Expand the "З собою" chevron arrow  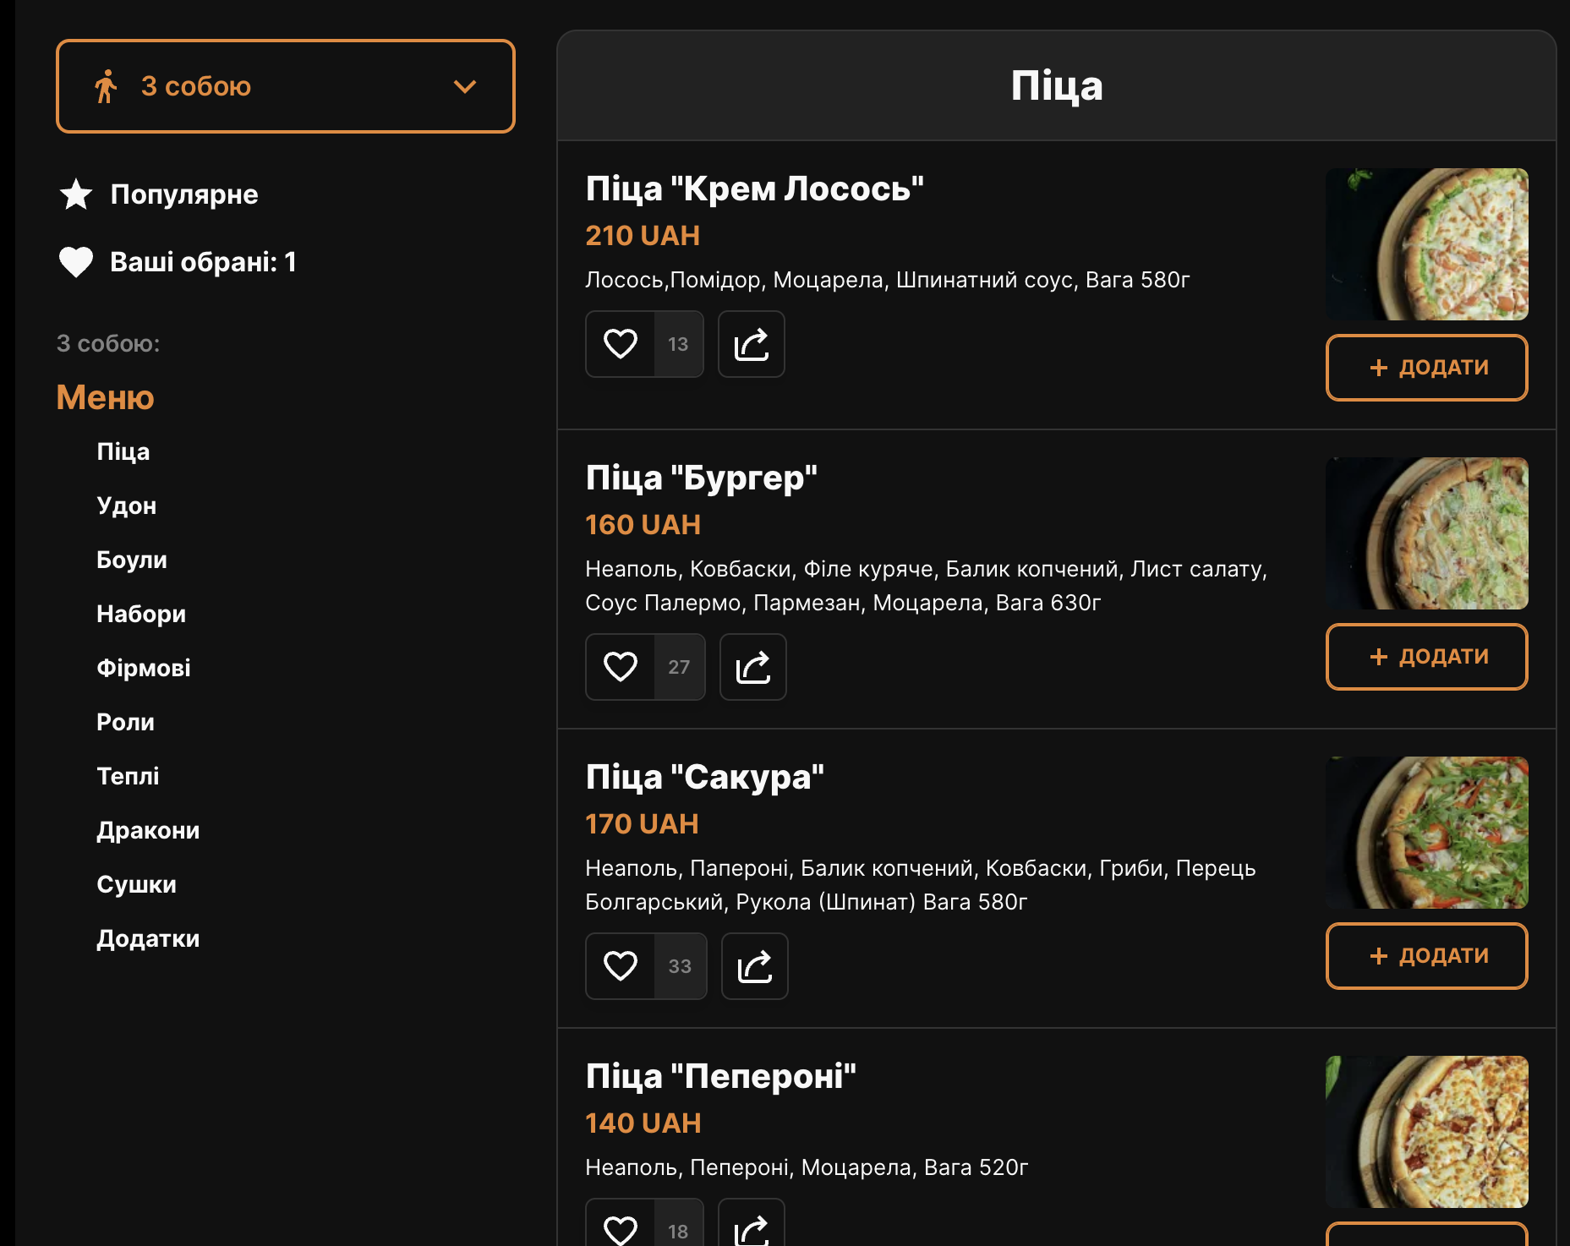point(465,86)
